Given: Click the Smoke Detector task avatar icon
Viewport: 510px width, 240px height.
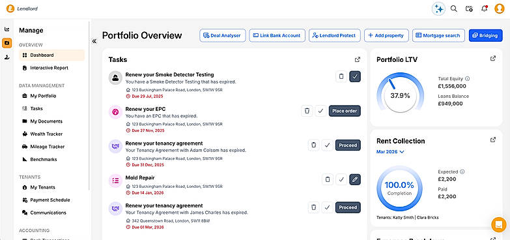Looking at the screenshot, I should 115,78.
